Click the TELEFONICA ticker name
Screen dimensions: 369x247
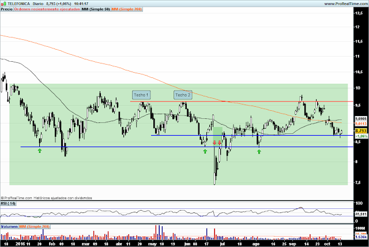point(18,4)
